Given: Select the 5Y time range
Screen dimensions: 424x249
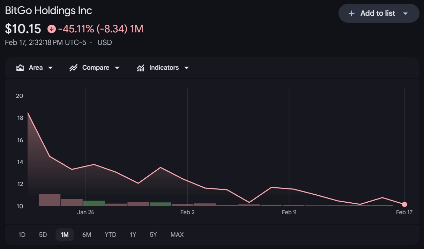Looking at the screenshot, I should pos(153,235).
